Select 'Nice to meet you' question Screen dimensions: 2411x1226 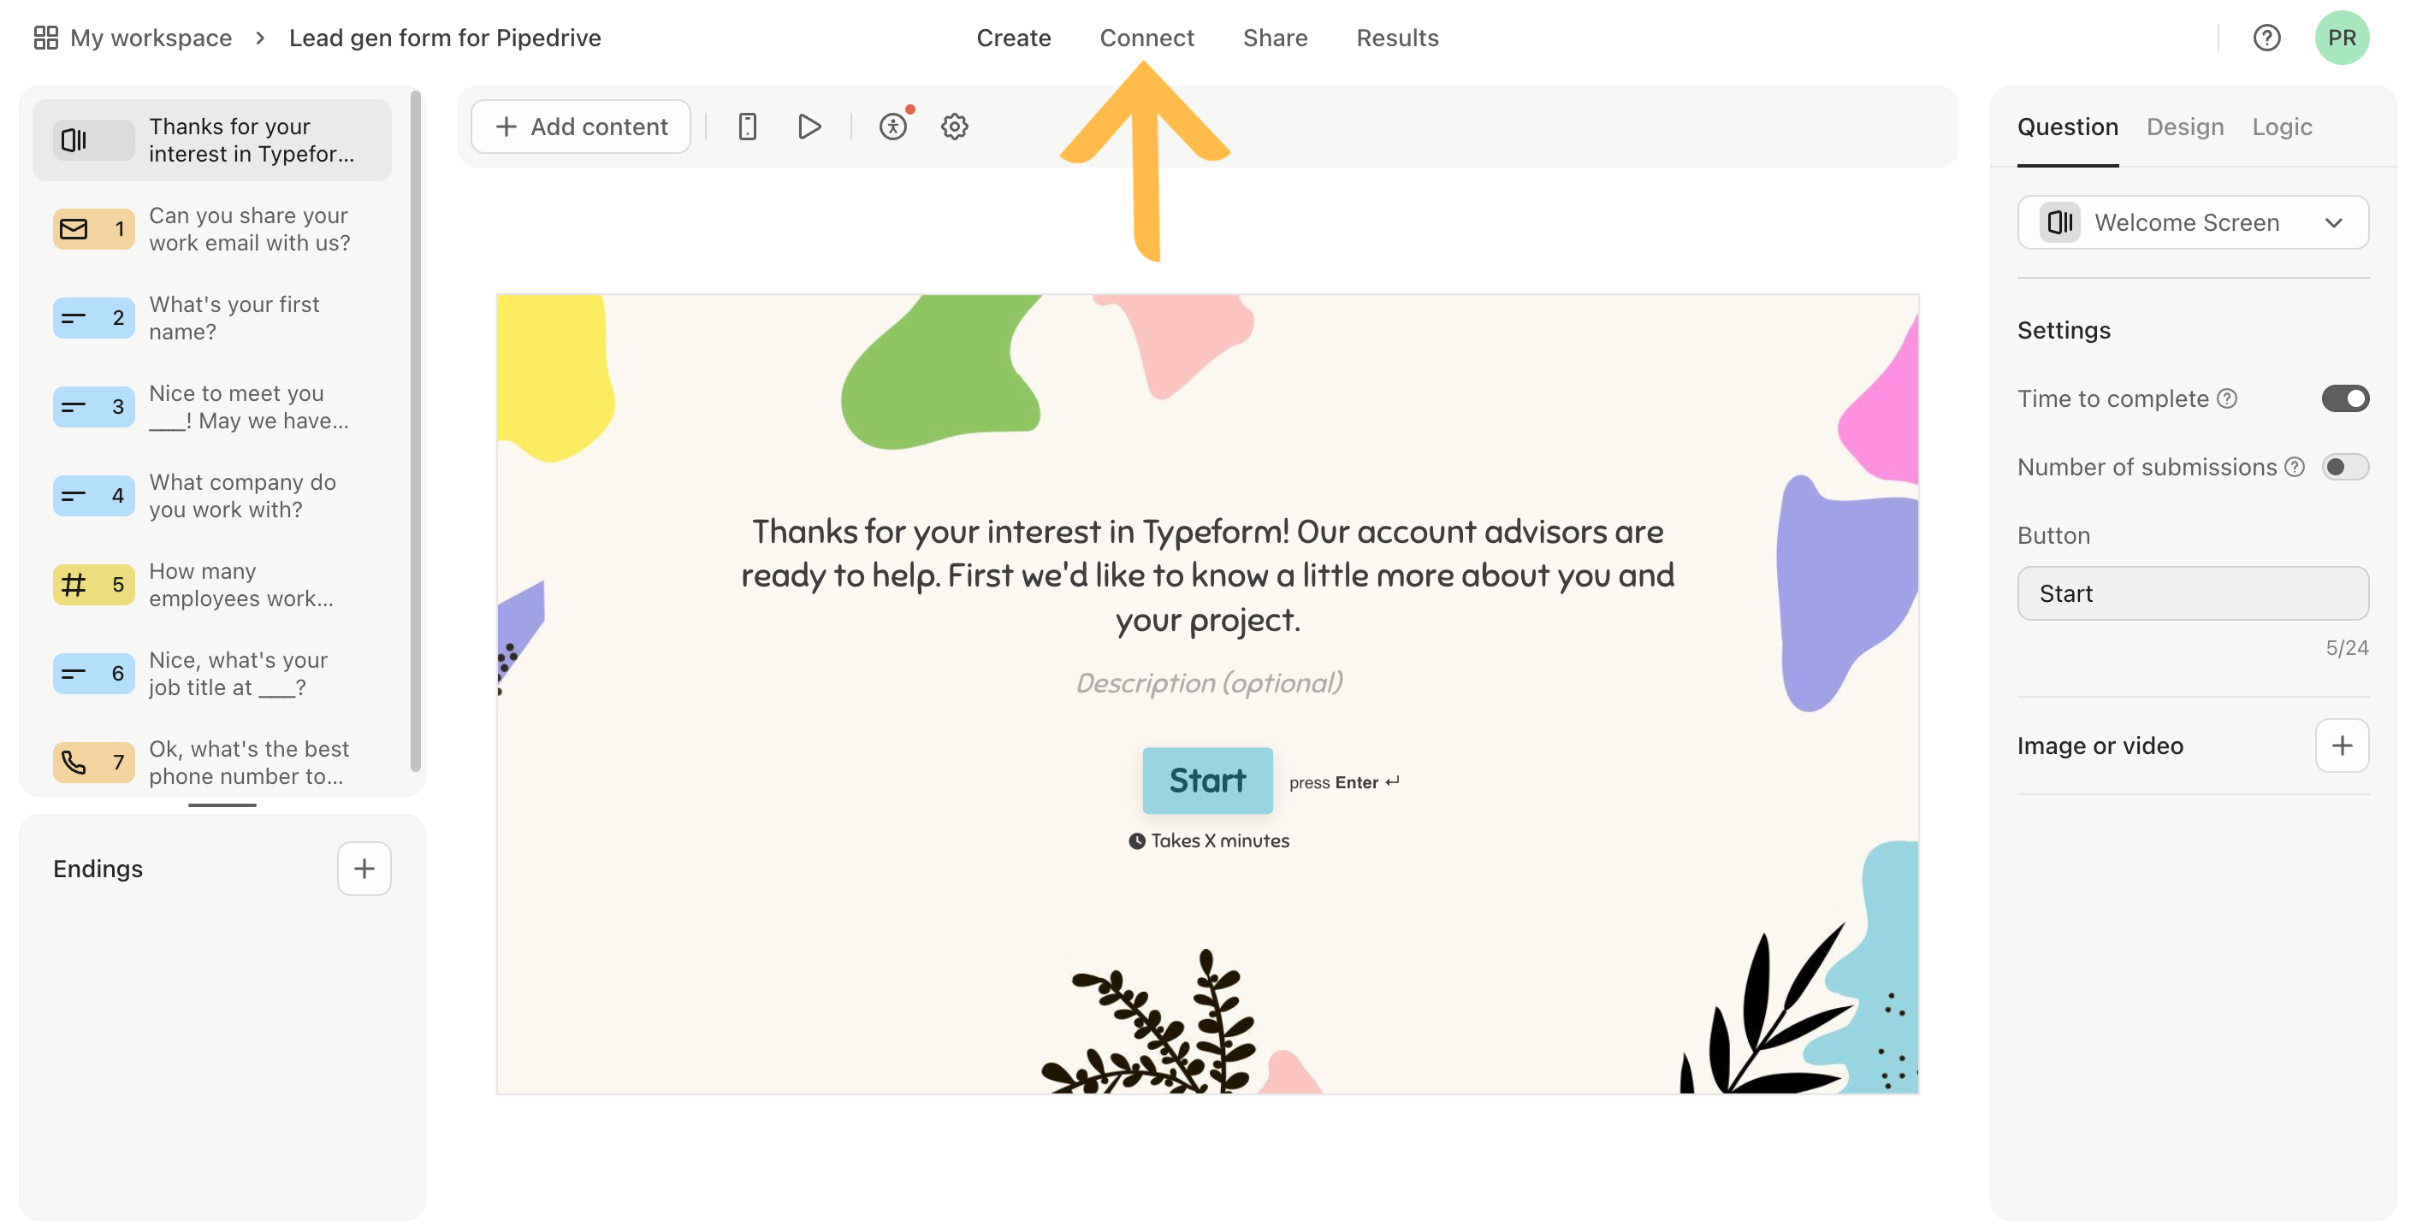click(x=211, y=407)
